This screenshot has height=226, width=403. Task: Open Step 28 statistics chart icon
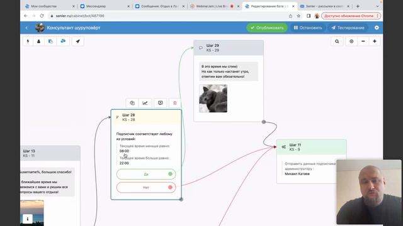click(145, 103)
